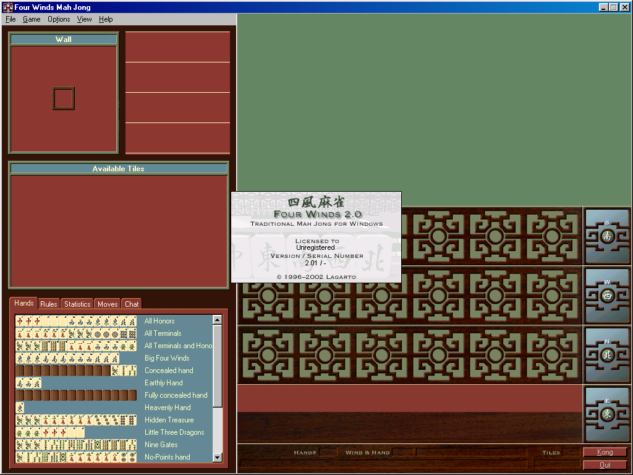Select the Hidden Treasure hand
The width and height of the screenshot is (633, 475).
tap(169, 420)
